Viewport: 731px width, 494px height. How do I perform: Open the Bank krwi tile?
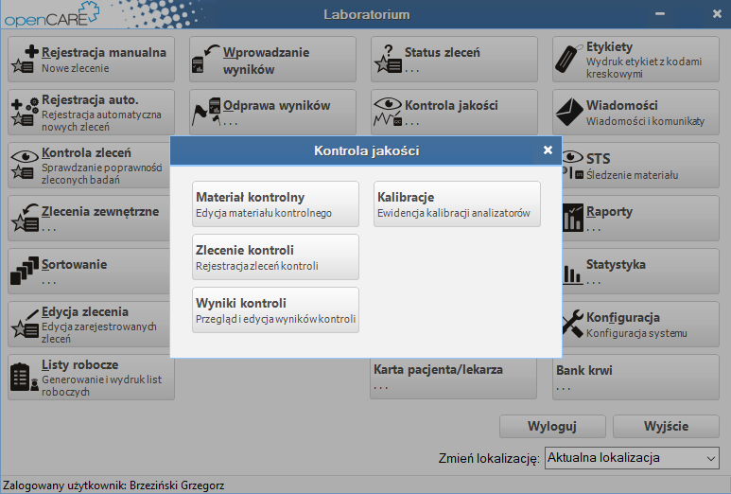[635, 379]
